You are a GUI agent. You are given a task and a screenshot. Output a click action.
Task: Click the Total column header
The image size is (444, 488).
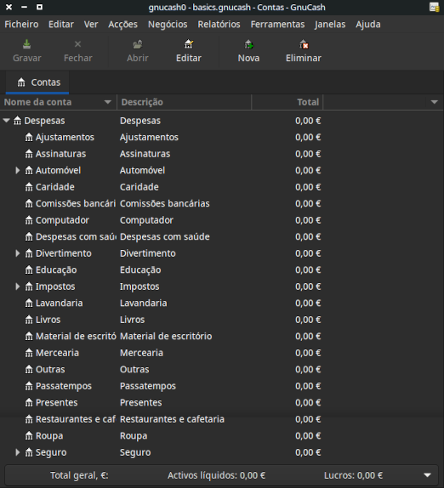287,102
